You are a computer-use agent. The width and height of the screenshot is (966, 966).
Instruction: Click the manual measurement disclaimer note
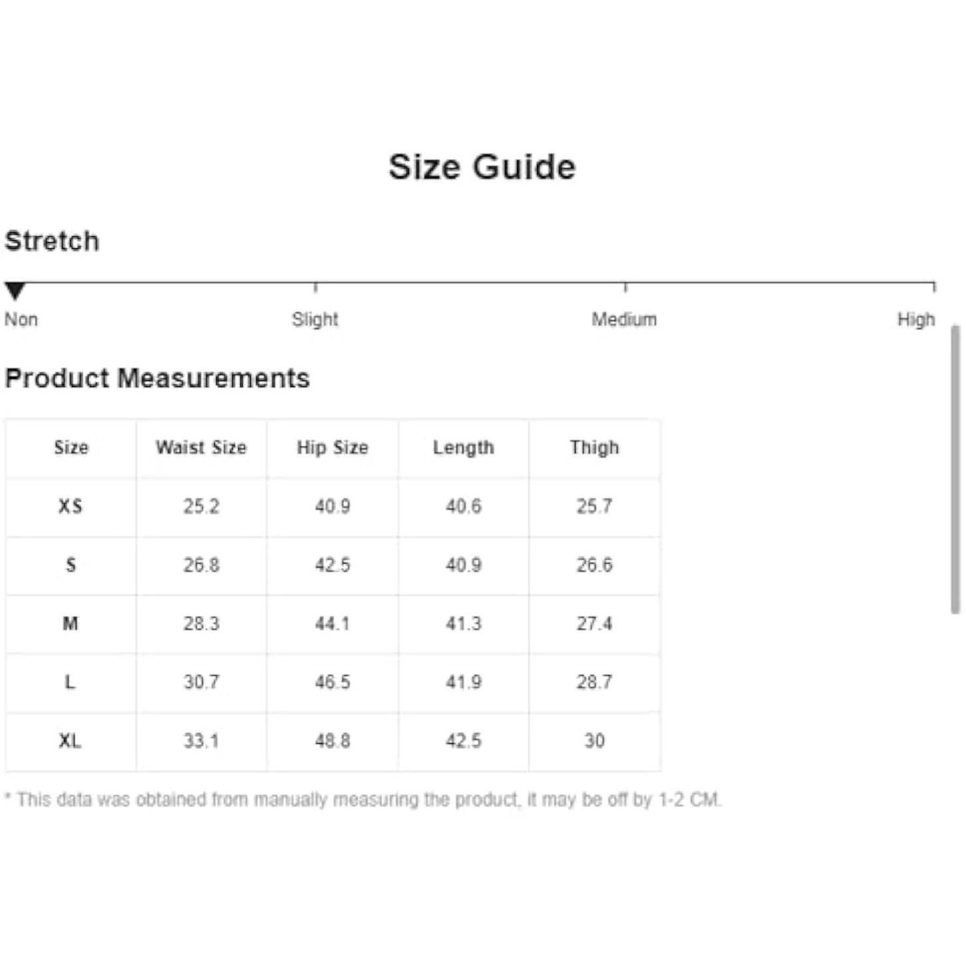point(363,799)
